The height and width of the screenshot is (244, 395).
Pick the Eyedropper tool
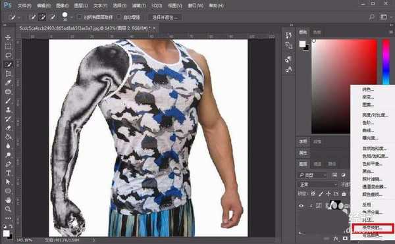coord(8,82)
